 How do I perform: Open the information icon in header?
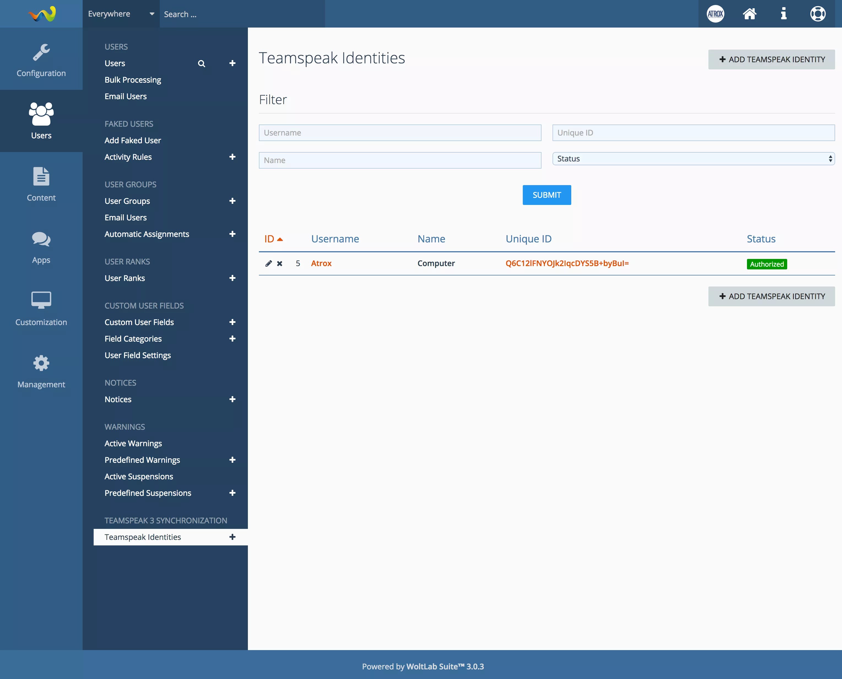783,14
